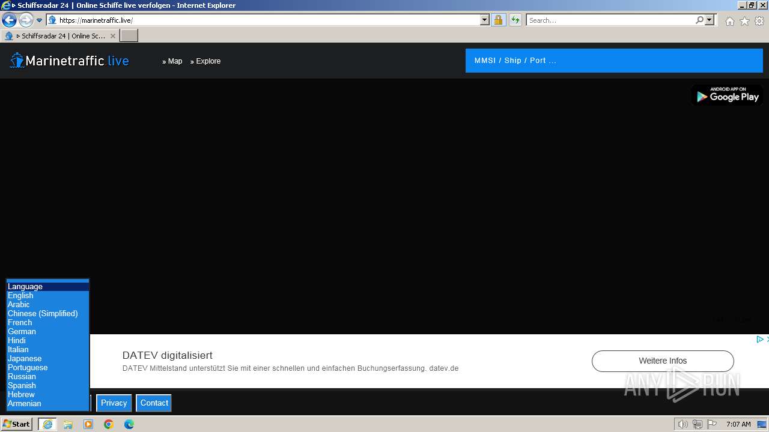The image size is (769, 432).
Task: Choose Japanese in the language list
Action: [x=47, y=359]
